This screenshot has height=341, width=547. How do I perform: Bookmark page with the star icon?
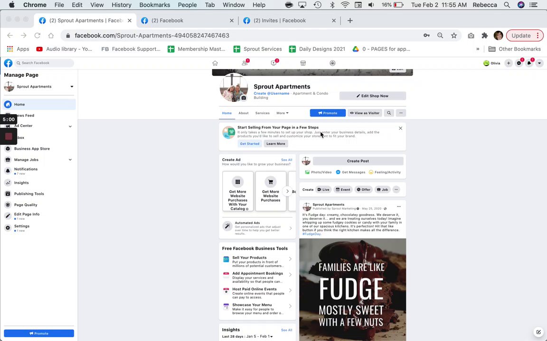tap(454, 36)
